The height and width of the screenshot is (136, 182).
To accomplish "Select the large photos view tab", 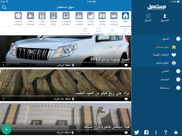I will [x=98, y=31].
